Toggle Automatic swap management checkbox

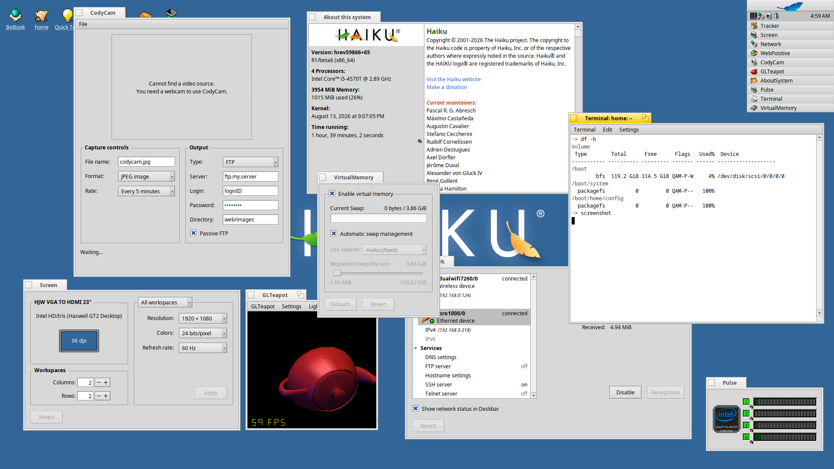(x=334, y=234)
